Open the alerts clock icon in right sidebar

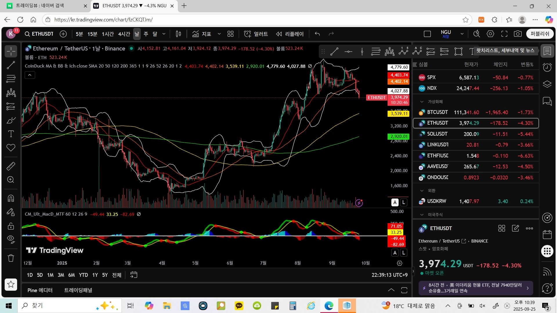(547, 68)
